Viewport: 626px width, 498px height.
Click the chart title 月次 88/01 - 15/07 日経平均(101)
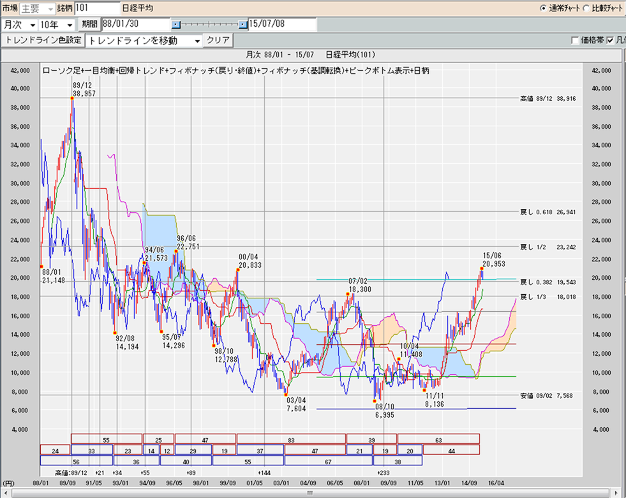310,55
